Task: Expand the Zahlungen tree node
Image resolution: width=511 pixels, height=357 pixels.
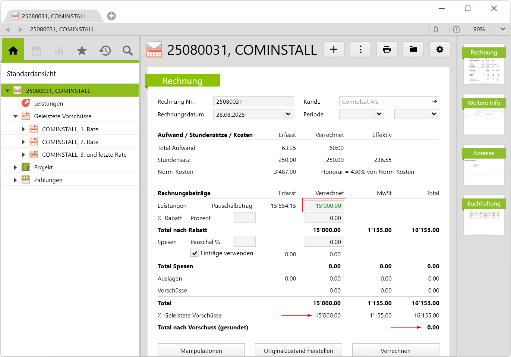Action: click(15, 180)
